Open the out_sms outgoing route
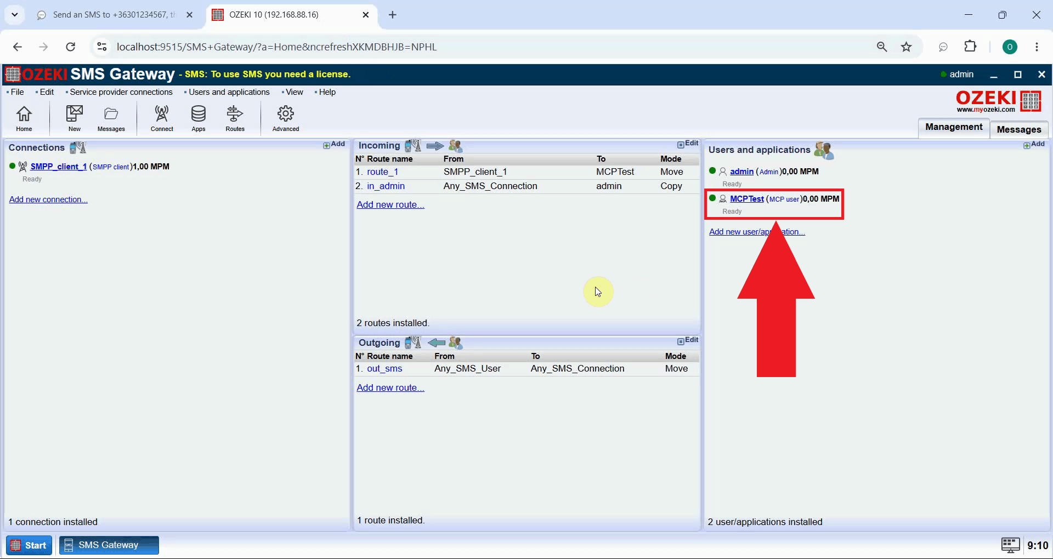 click(x=384, y=369)
